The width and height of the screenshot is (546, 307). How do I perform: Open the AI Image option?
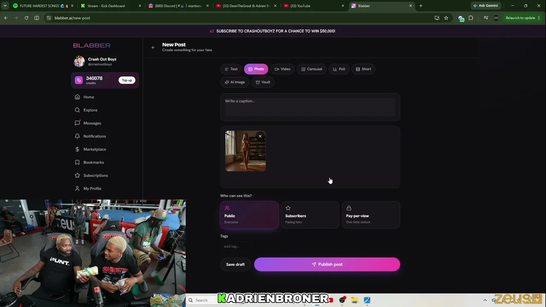pos(235,82)
